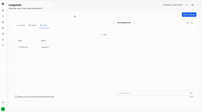Open the search logs icon in sidebar
The width and height of the screenshot is (202, 112).
pyautogui.click(x=3, y=16)
